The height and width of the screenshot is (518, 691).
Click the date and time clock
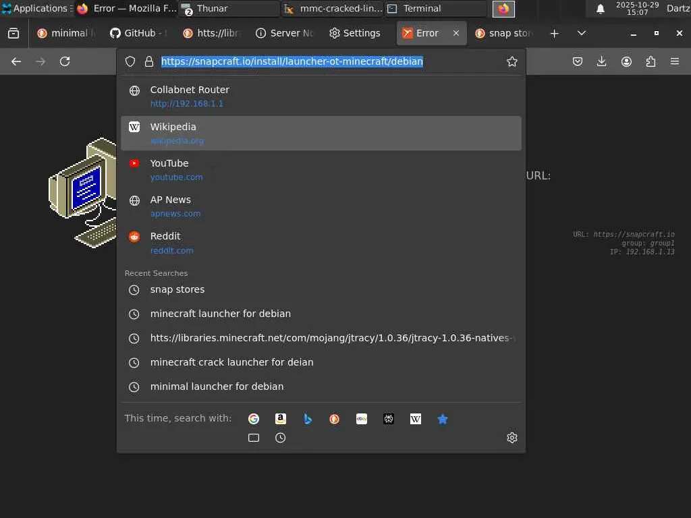coord(637,8)
